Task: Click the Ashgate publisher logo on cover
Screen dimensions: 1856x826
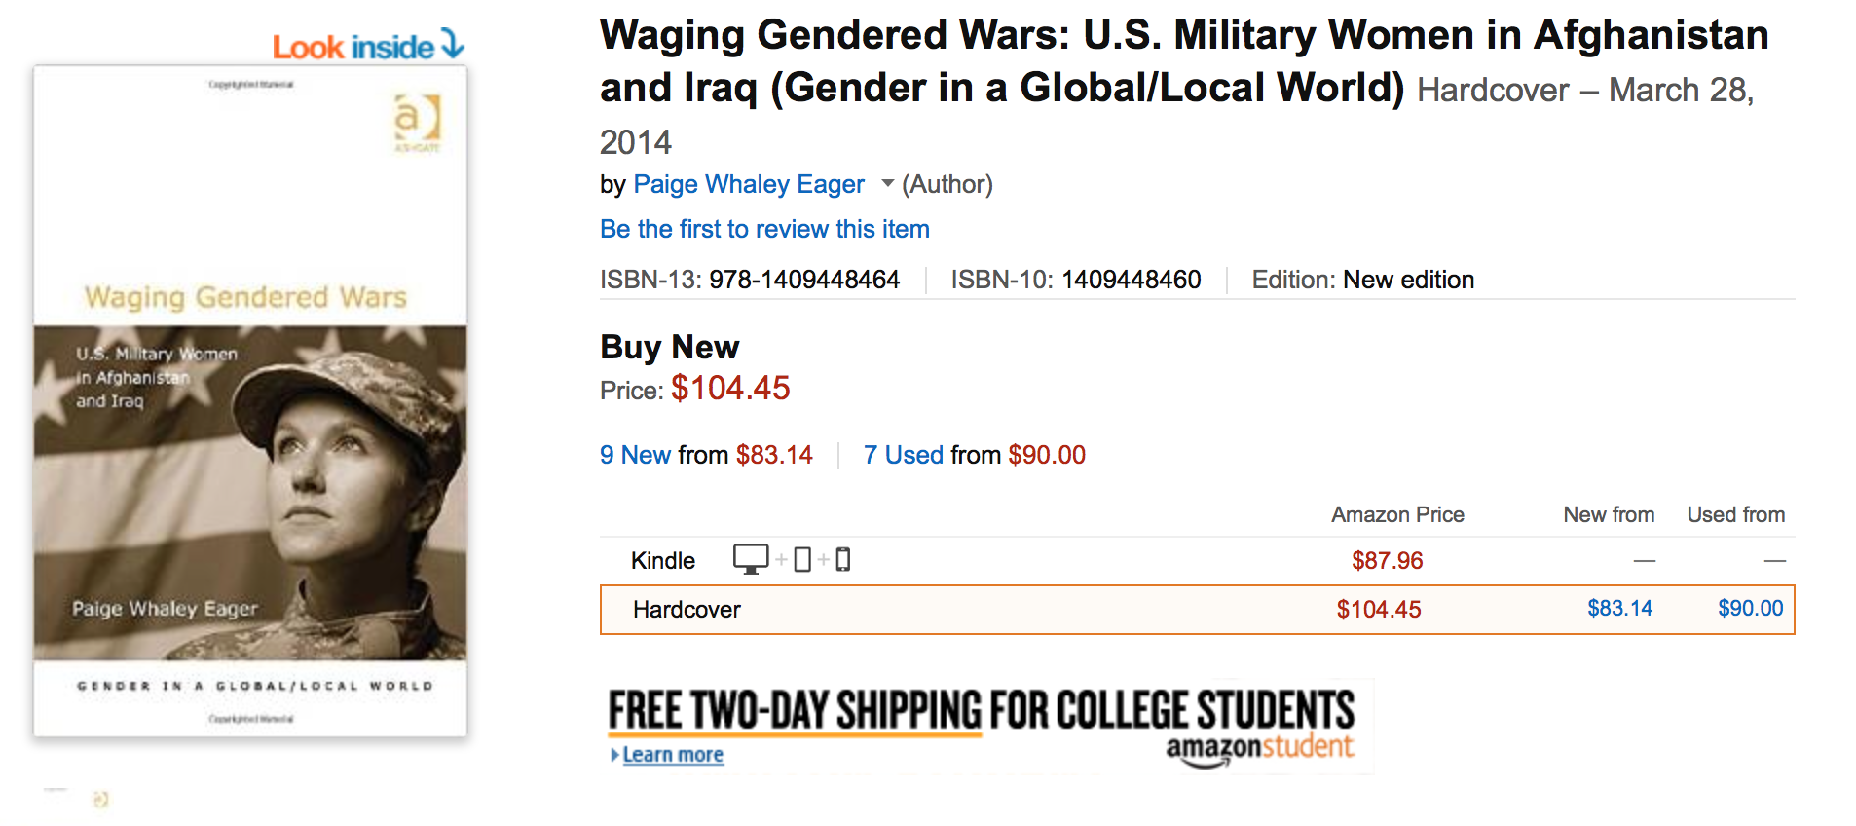Action: [x=417, y=122]
